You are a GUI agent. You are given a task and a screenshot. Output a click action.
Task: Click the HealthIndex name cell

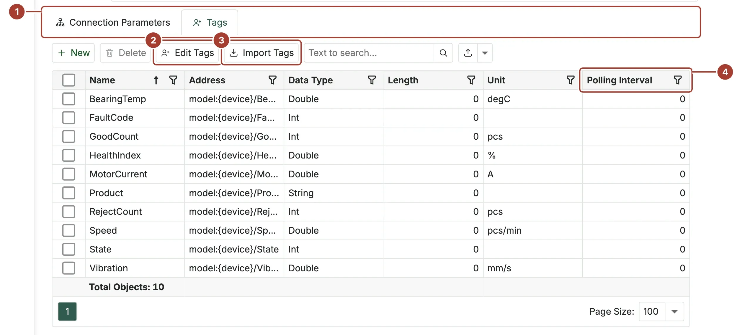coord(135,155)
